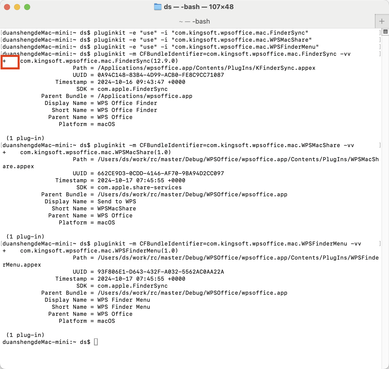Image resolution: width=389 pixels, height=369 pixels.
Task: Click the split pane icon above the scrollbar
Action: (385, 32)
